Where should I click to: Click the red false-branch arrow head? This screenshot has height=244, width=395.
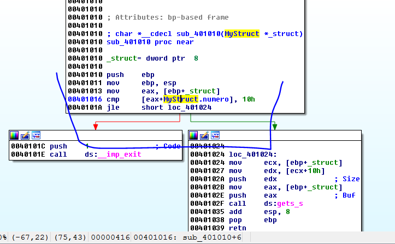click(x=96, y=127)
